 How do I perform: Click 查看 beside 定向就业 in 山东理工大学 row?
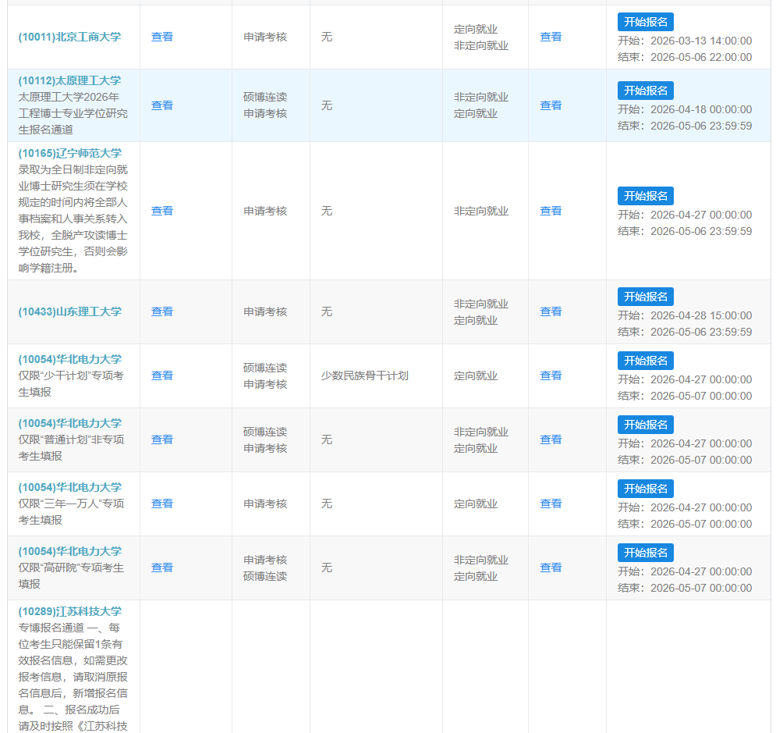[551, 311]
